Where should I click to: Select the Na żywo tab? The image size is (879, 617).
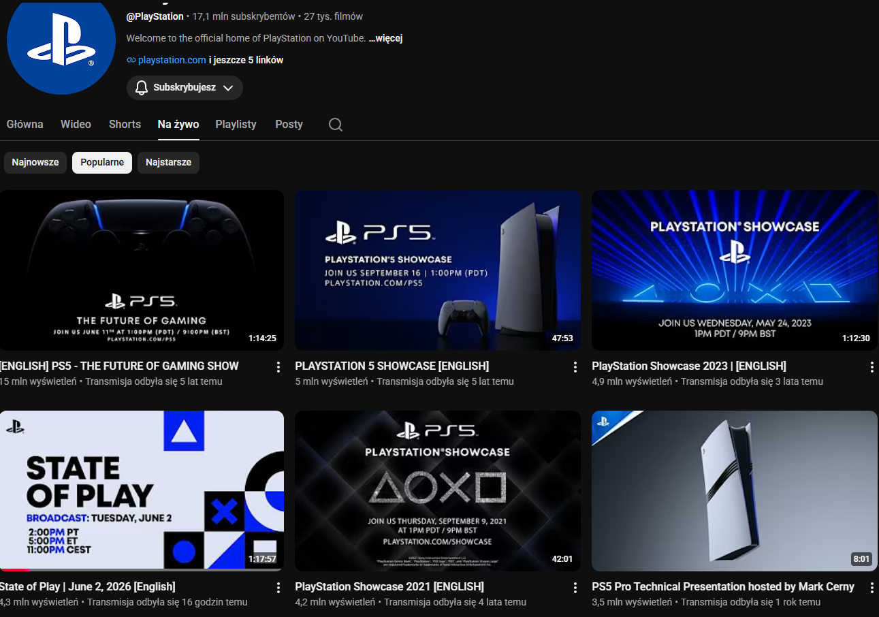coord(178,124)
